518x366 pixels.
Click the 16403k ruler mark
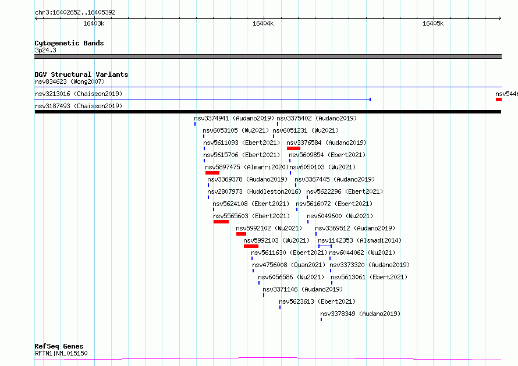click(94, 23)
